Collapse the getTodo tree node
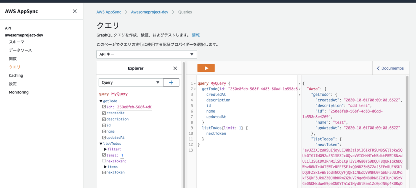The height and width of the screenshot is (188, 416). pos(101,101)
